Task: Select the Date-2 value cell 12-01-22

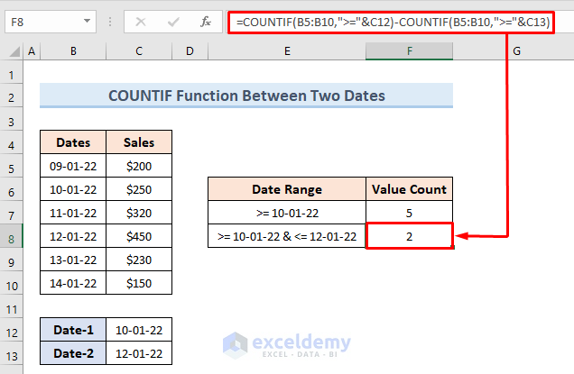Action: click(x=139, y=353)
